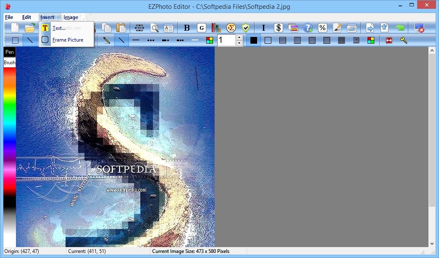
Task: Click the horizontal resize bars icon
Action: click(139, 28)
